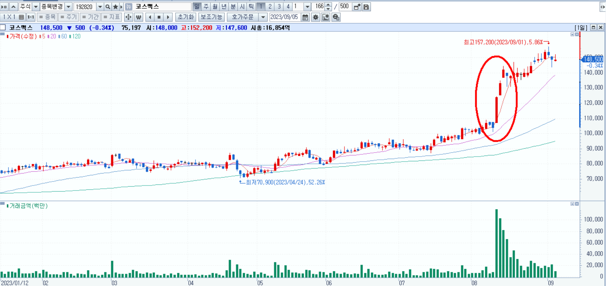Select weekly 주 period
This screenshot has width=606, height=286.
pyautogui.click(x=206, y=7)
